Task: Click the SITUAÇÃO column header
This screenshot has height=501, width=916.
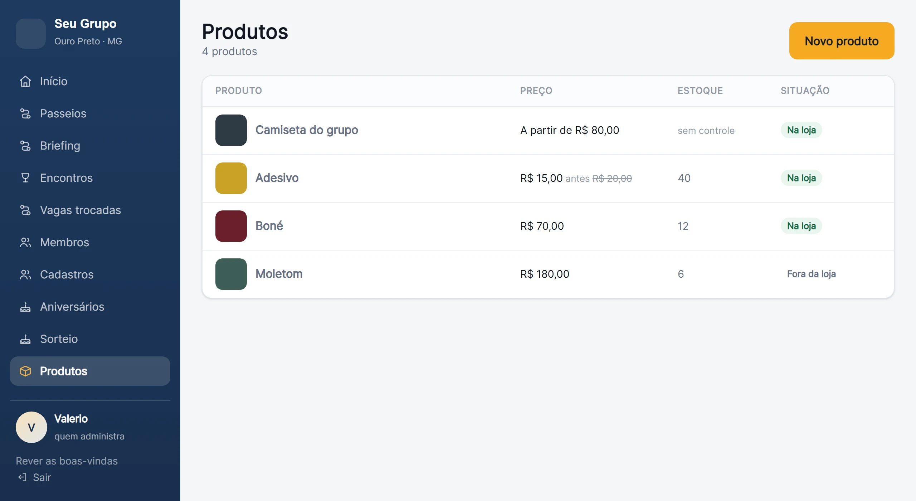Action: coord(805,90)
